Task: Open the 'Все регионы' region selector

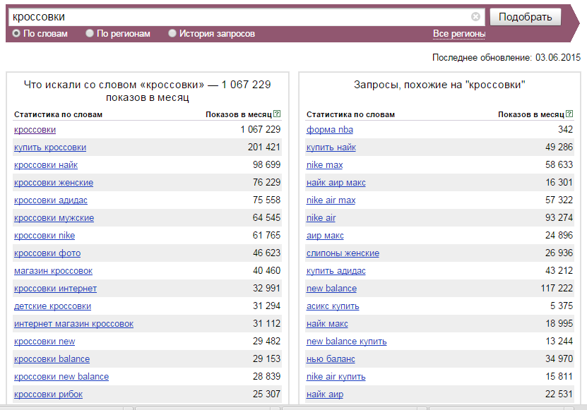Action: [x=459, y=34]
